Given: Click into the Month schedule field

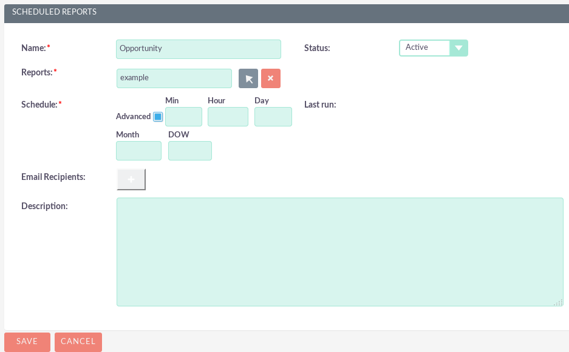Looking at the screenshot, I should [x=138, y=151].
